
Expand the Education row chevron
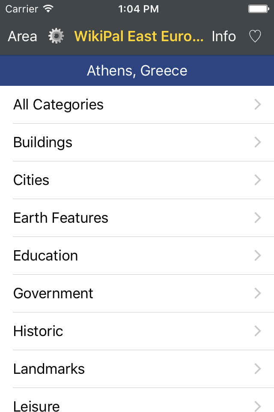(258, 255)
